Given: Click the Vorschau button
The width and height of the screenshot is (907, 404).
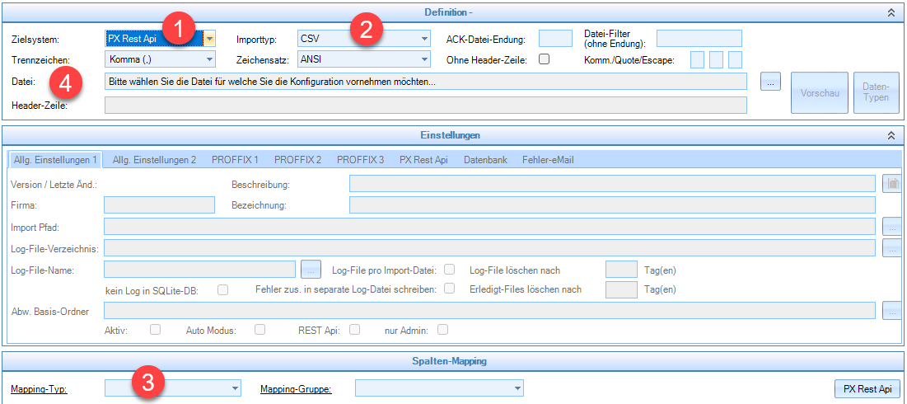Looking at the screenshot, I should coord(818,93).
